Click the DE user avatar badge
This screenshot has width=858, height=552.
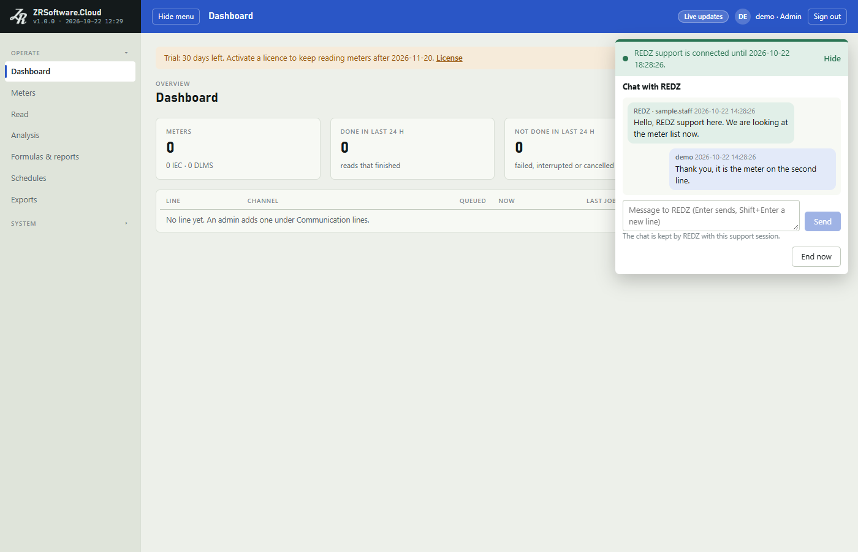(743, 17)
